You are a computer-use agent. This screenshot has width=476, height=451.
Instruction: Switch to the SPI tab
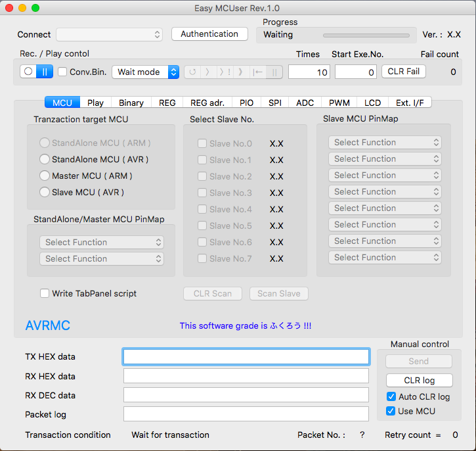point(275,103)
